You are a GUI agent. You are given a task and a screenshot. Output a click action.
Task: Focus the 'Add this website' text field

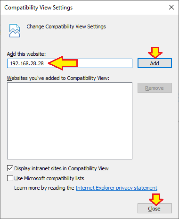[70, 63]
